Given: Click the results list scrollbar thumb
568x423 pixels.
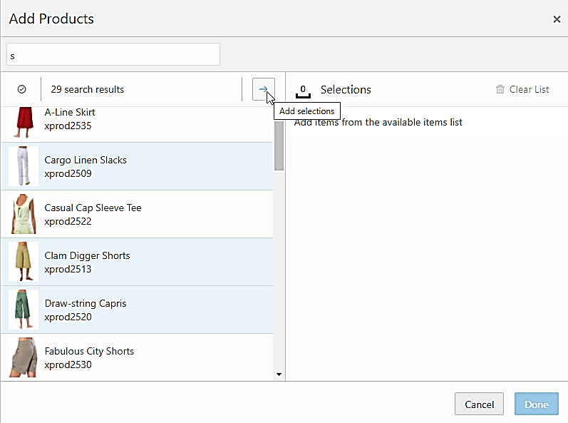Looking at the screenshot, I should click(x=279, y=146).
